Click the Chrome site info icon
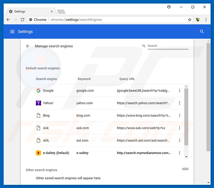 tap(31, 20)
